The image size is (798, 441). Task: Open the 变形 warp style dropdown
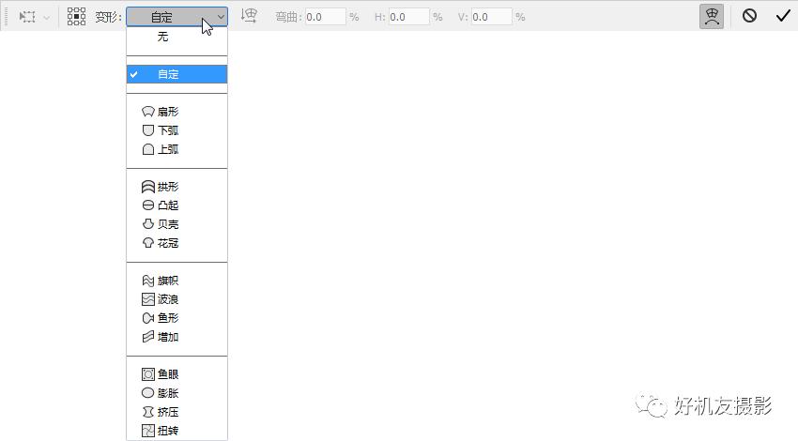tap(176, 17)
